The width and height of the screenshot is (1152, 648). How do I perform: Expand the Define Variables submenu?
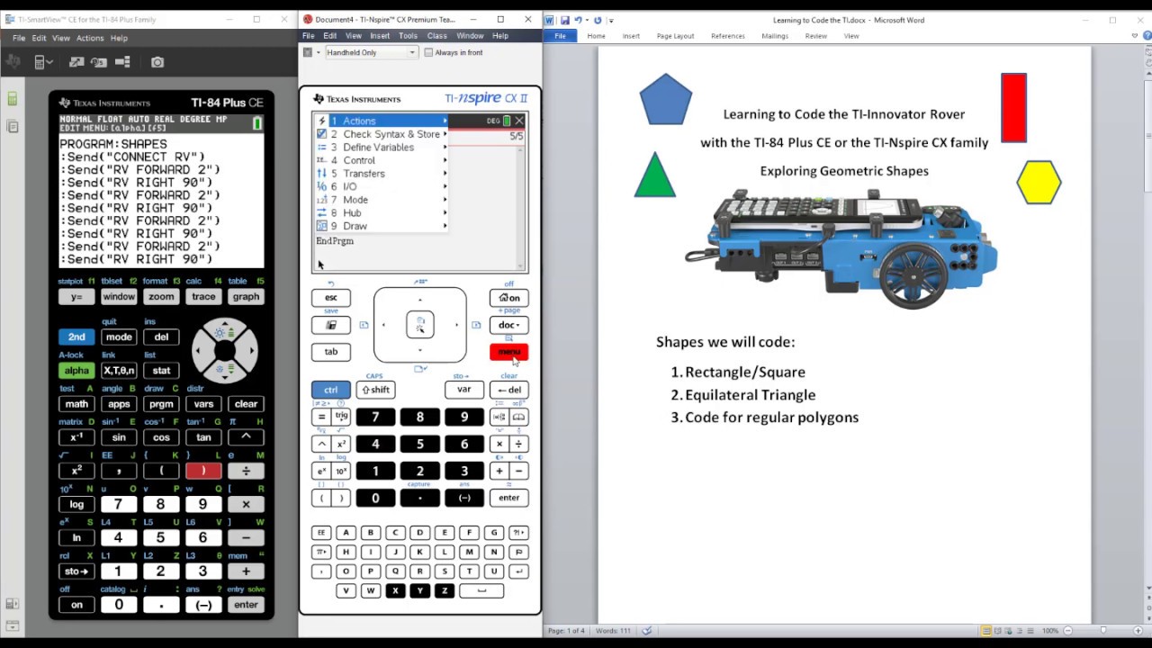click(381, 147)
